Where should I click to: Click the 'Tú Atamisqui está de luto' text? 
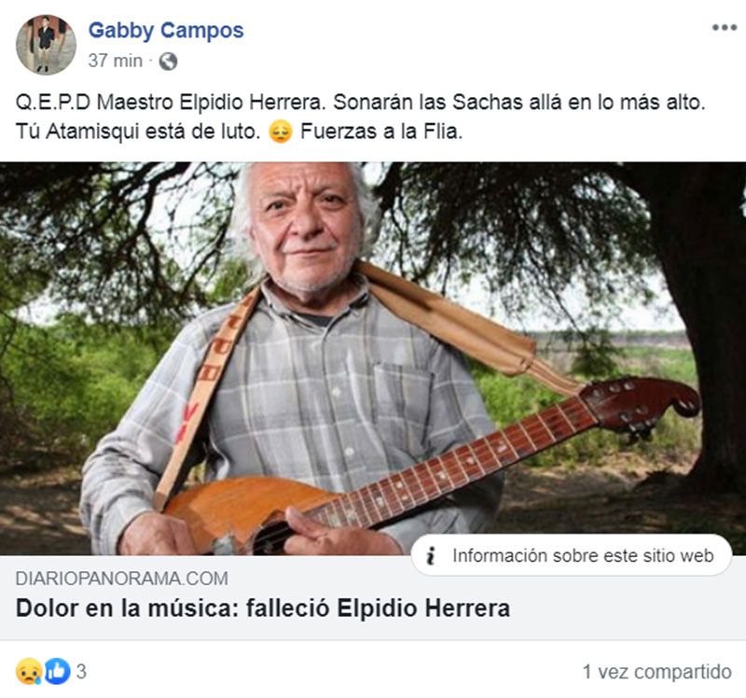point(138,132)
